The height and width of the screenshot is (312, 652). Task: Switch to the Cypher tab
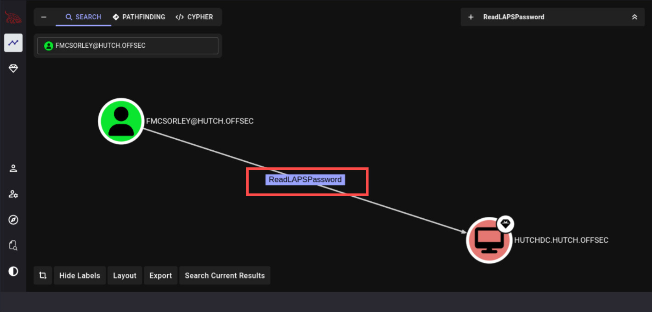click(x=194, y=17)
